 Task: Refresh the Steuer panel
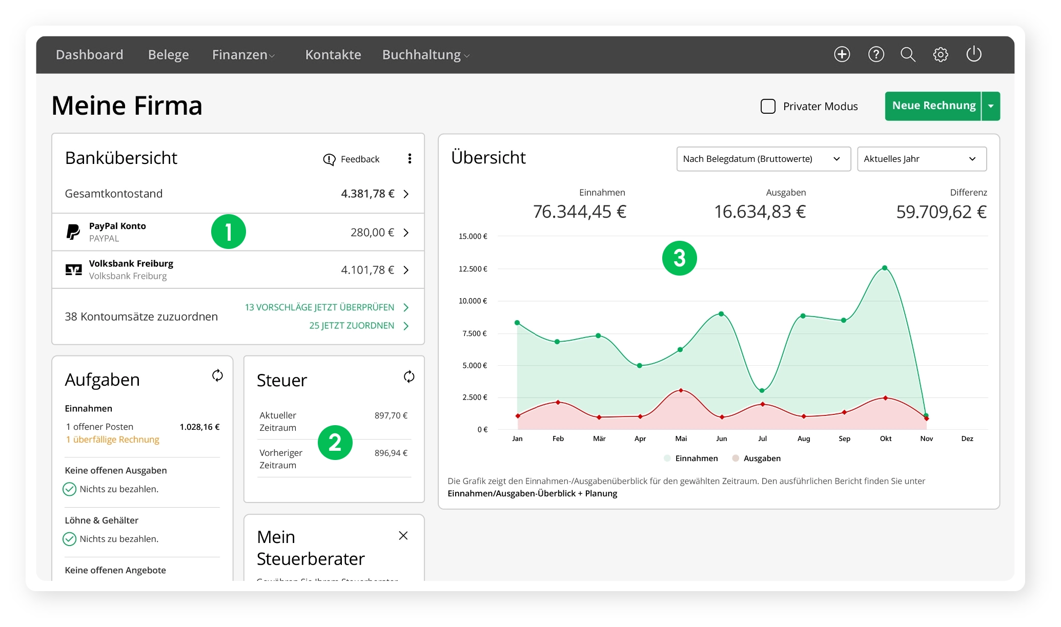point(409,377)
